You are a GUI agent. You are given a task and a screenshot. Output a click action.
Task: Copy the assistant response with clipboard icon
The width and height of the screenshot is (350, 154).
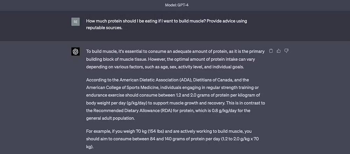(x=271, y=51)
